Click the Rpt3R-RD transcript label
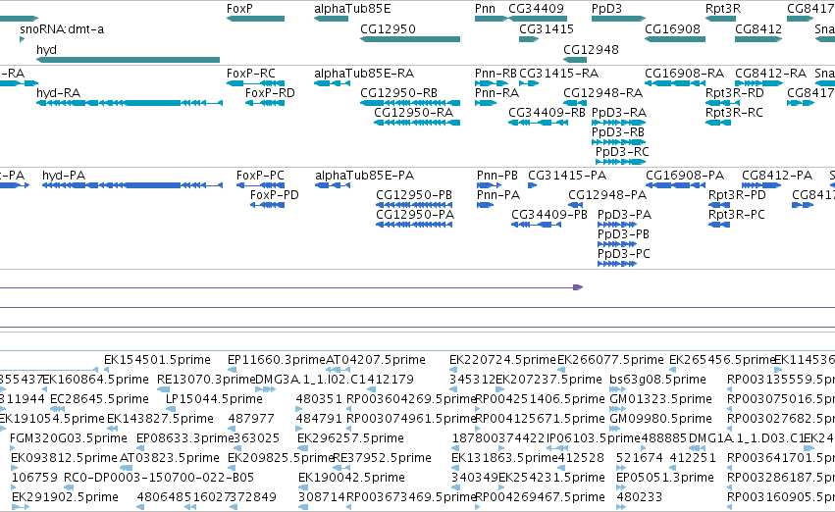Viewport: 835px width, 512px height. (735, 93)
